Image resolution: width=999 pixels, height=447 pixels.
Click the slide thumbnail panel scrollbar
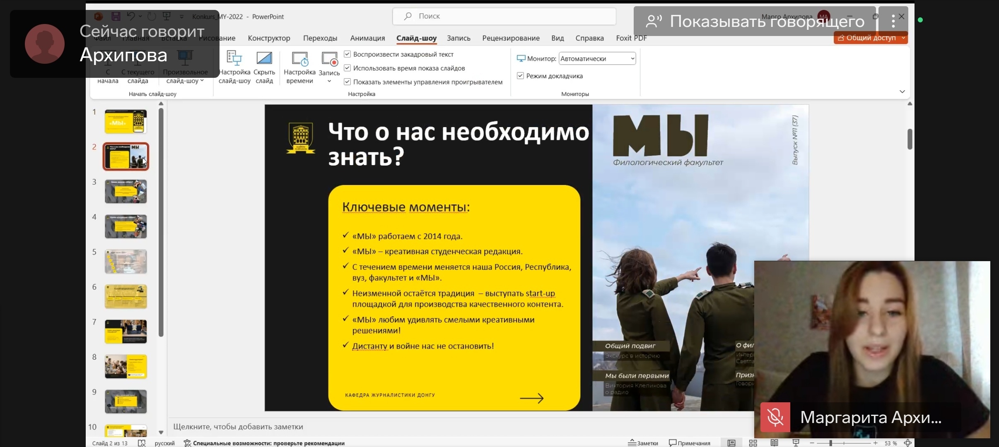pos(161,222)
